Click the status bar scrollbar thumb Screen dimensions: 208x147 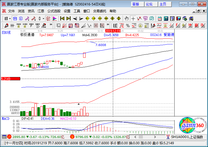pyautogui.click(x=141, y=137)
